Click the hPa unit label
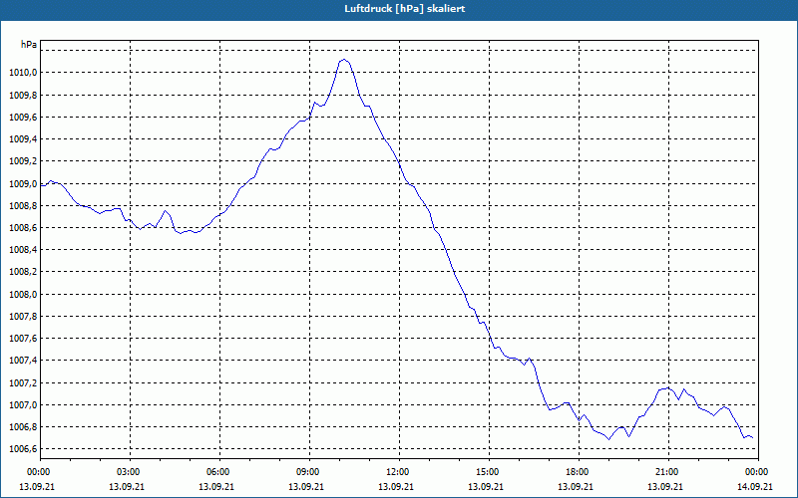The width and height of the screenshot is (798, 498). (29, 45)
